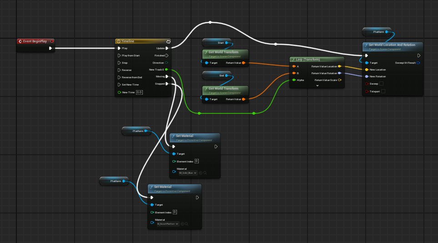Select the Platform variable node near top right
The width and height of the screenshot is (438, 243).
click(377, 32)
